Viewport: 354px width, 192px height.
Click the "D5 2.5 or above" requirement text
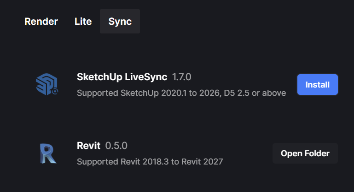click(255, 93)
